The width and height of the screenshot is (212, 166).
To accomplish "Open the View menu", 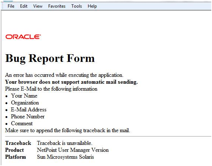I will coord(38,6).
